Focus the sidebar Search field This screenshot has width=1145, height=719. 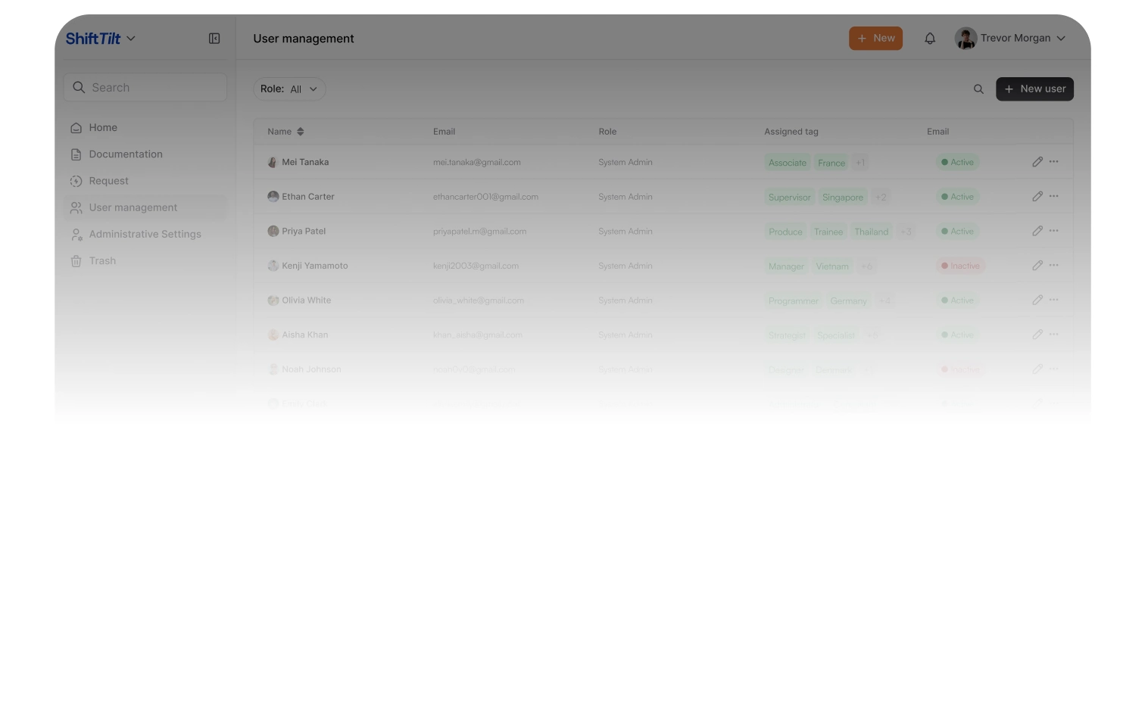(145, 88)
